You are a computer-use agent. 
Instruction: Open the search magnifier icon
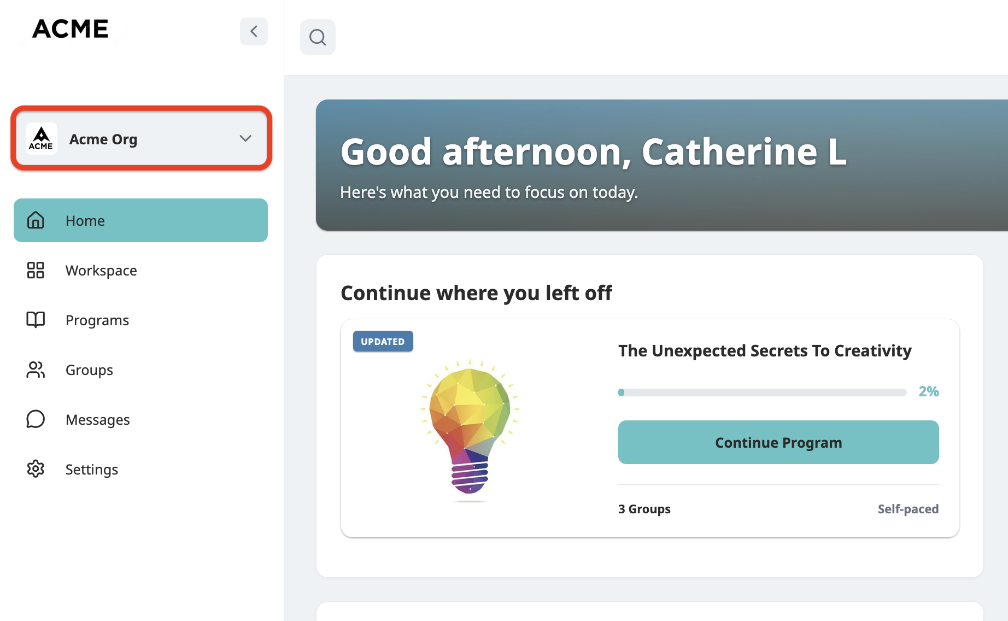coord(318,37)
